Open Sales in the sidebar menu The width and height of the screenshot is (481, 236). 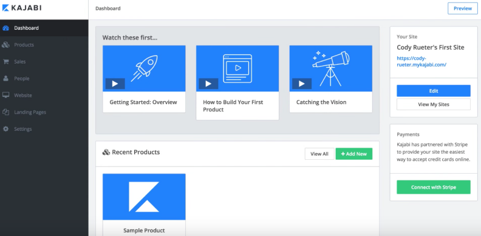click(44, 62)
